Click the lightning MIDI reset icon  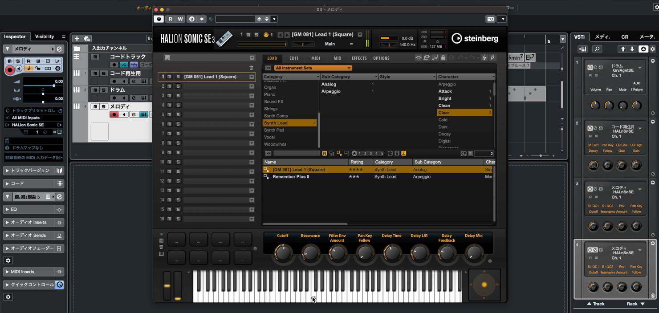pos(484,58)
